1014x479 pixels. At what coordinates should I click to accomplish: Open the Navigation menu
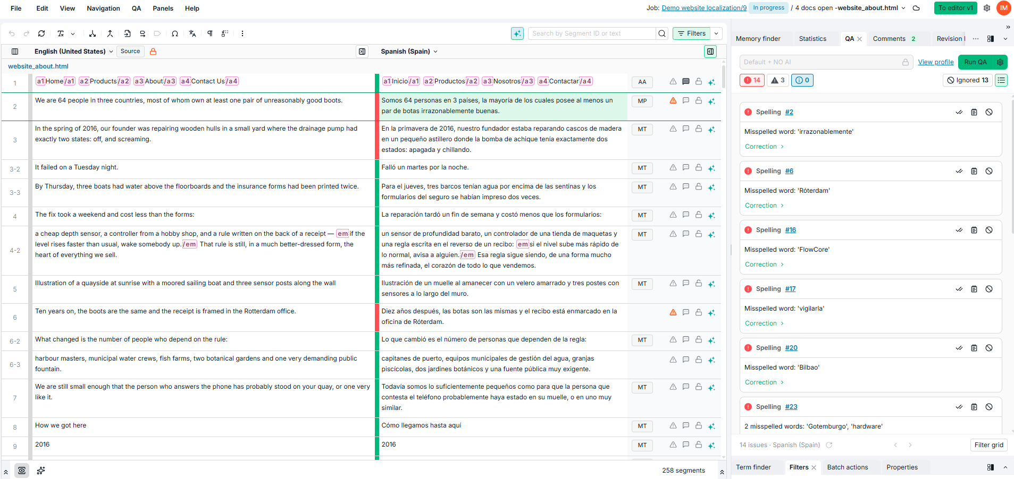click(x=104, y=8)
